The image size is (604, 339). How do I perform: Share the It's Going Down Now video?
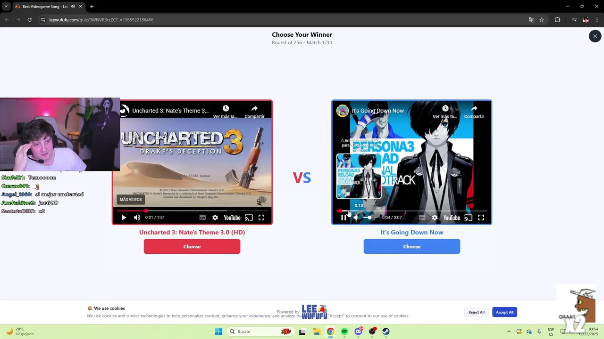pos(474,112)
